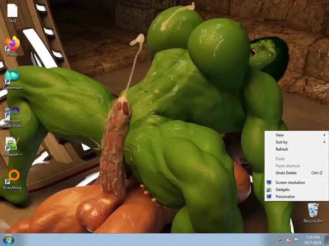Click the muted volume speaker tray icon
This screenshot has height=246, width=329.
pos(289,240)
